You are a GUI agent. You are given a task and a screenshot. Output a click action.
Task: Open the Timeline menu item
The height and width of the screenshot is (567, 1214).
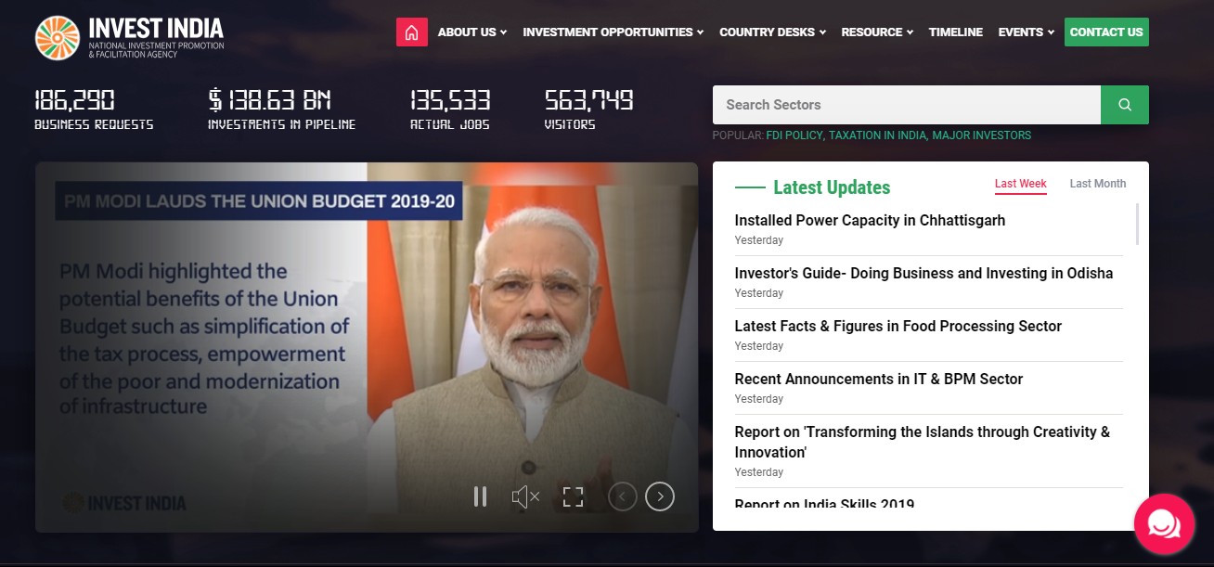(955, 32)
